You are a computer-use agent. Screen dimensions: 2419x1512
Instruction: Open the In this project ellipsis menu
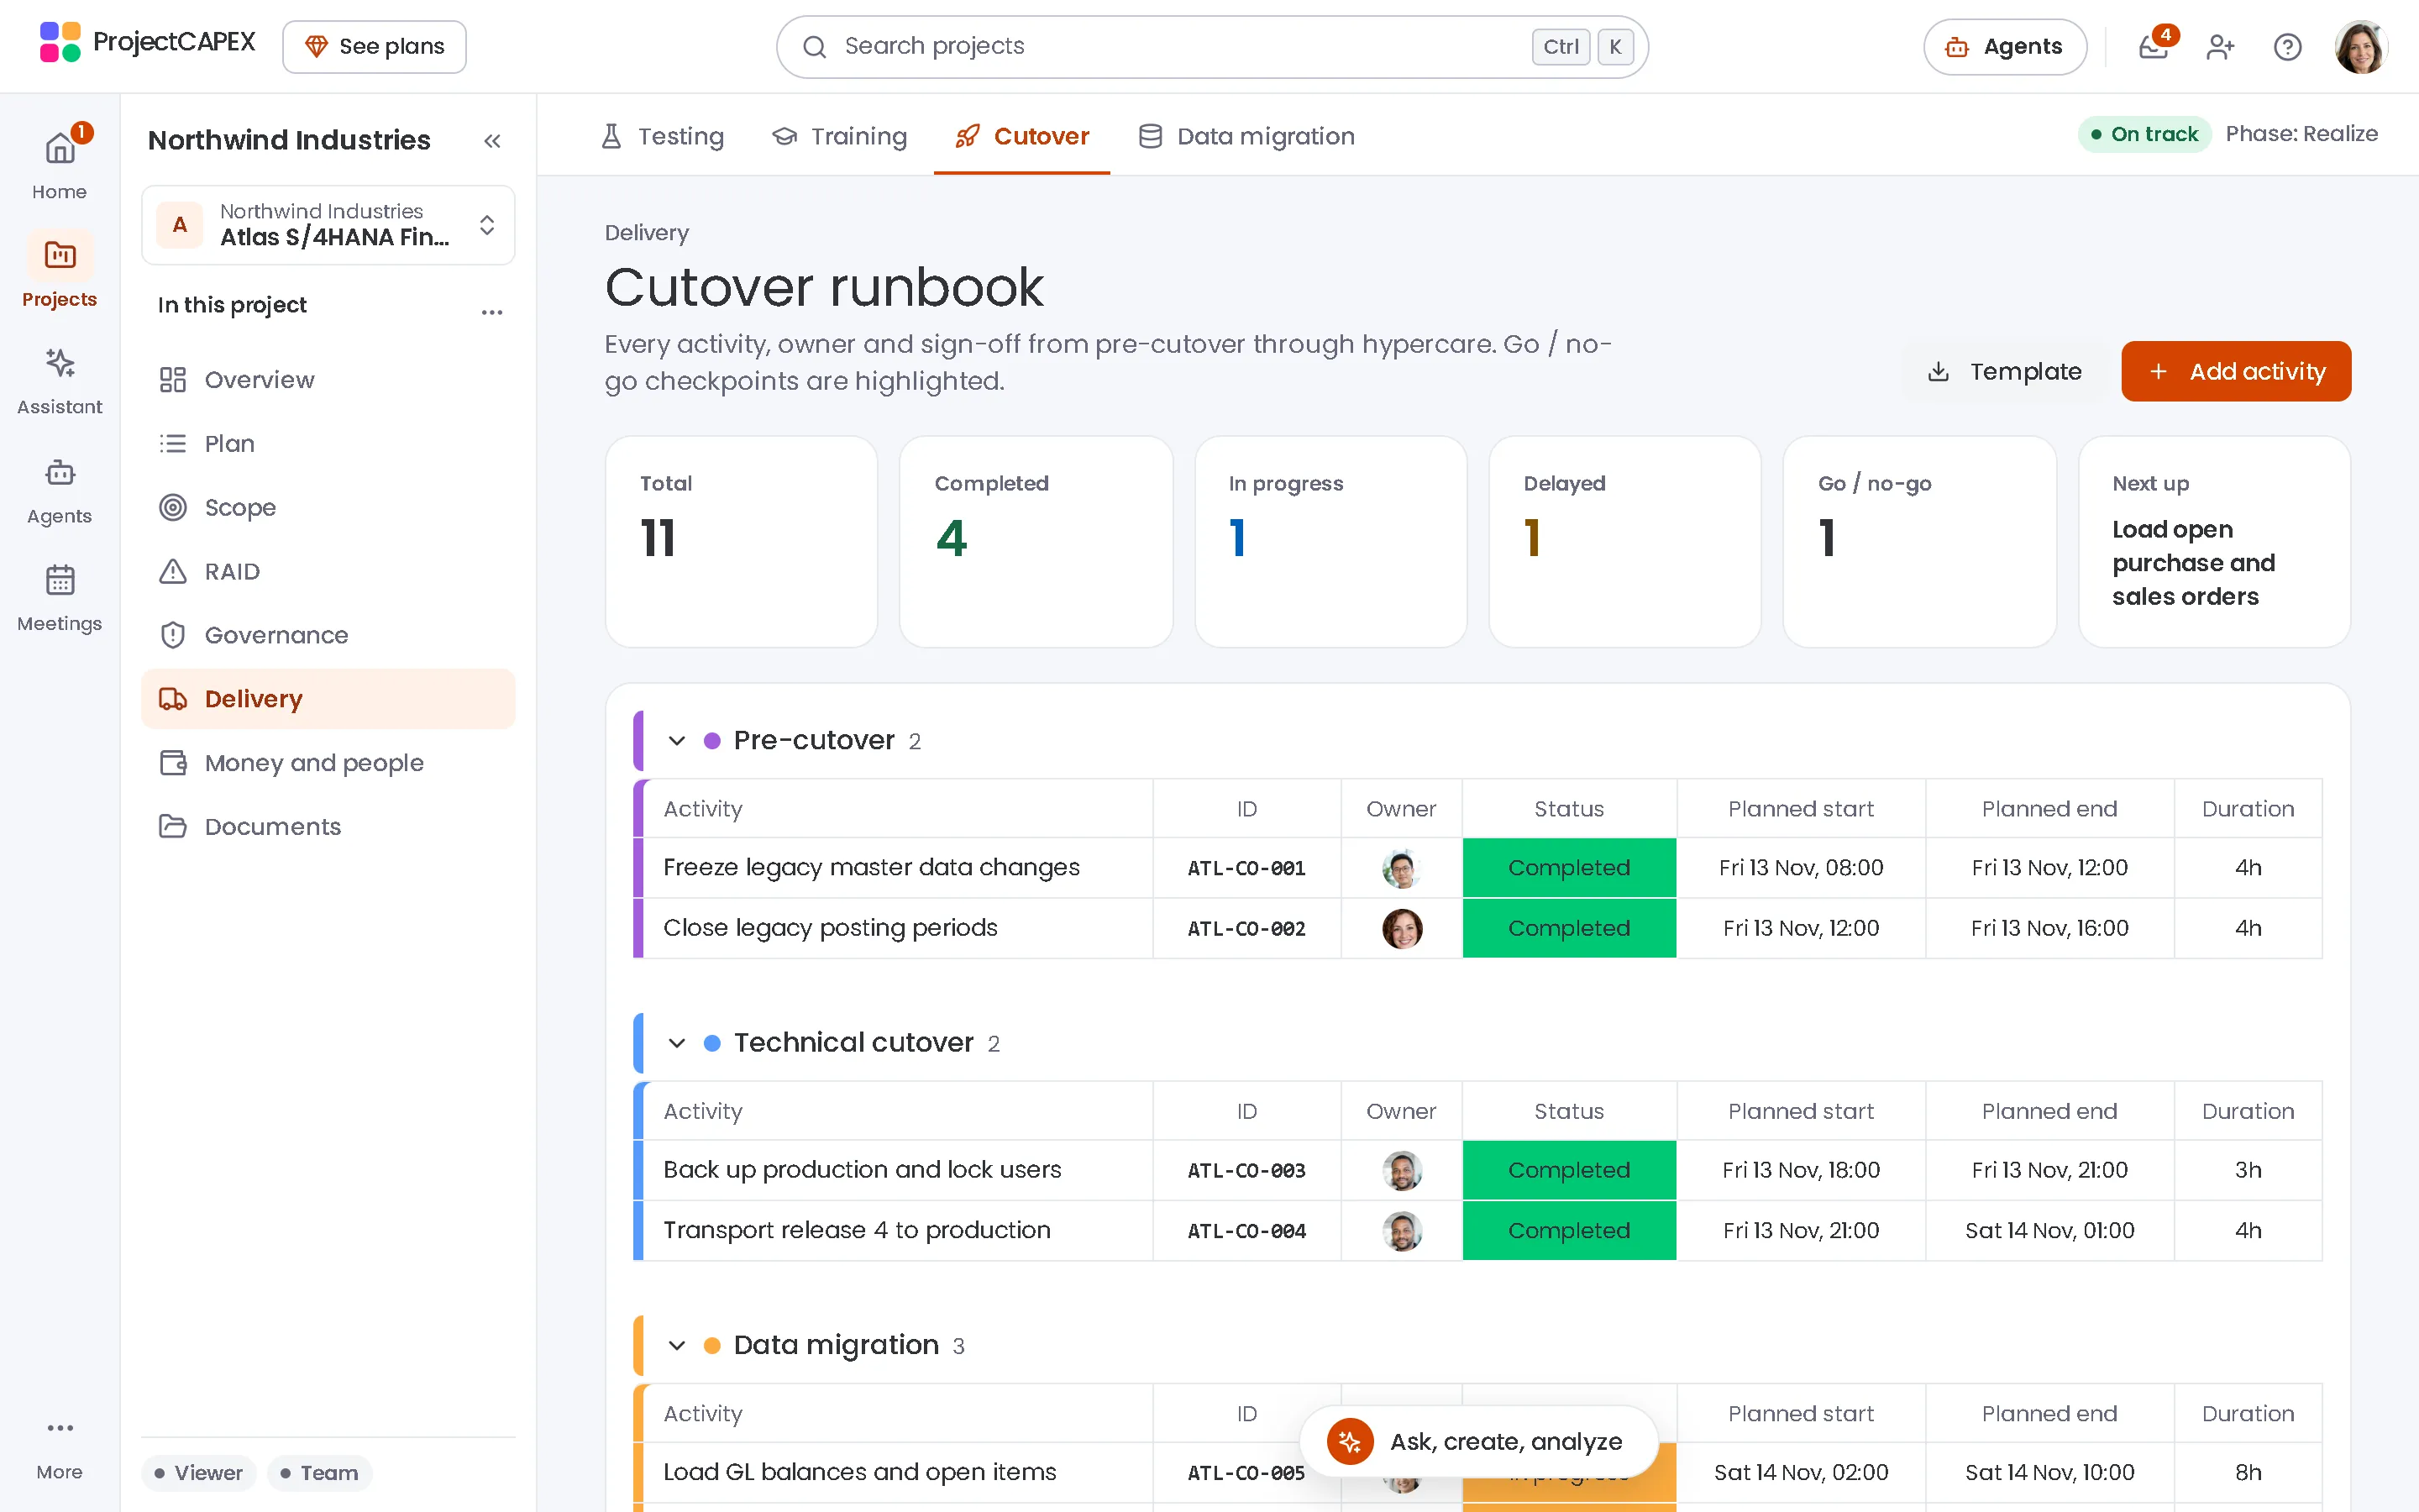tap(492, 311)
